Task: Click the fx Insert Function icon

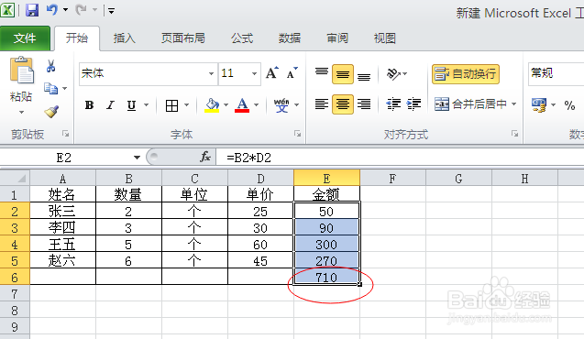Action: point(205,157)
